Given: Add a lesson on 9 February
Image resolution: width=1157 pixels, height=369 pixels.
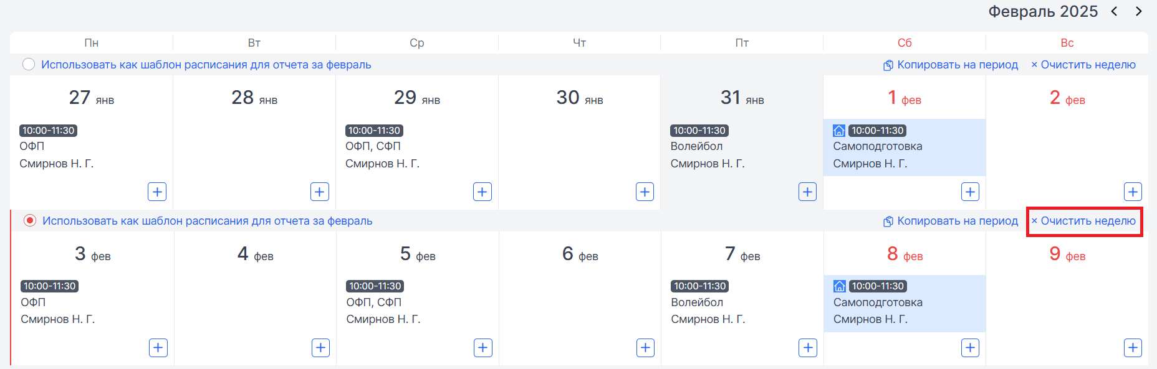Looking at the screenshot, I should pyautogui.click(x=1133, y=348).
